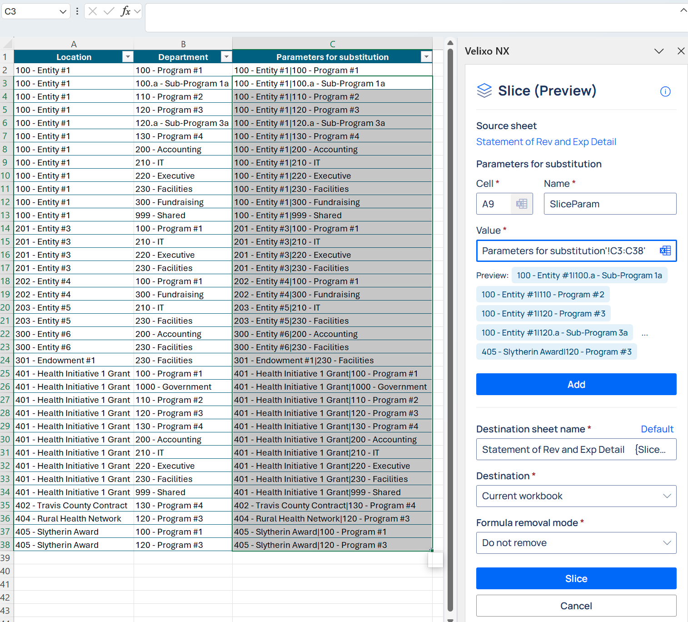Click the SliceParam Name input field

coord(609,204)
